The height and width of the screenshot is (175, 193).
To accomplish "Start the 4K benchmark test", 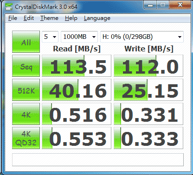I will click(26, 114).
